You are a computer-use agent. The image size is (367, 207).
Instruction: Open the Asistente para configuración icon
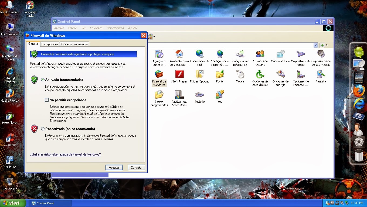(x=179, y=58)
